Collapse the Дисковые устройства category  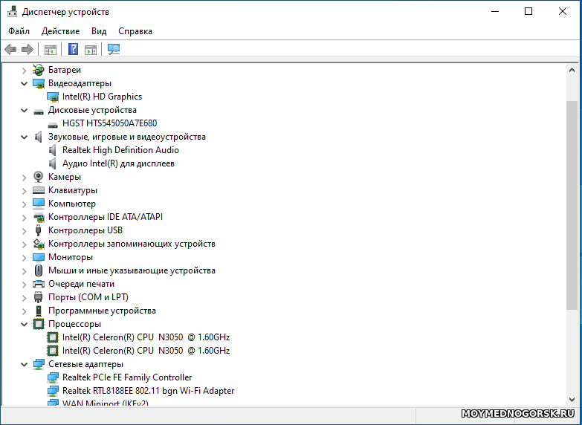[x=24, y=110]
